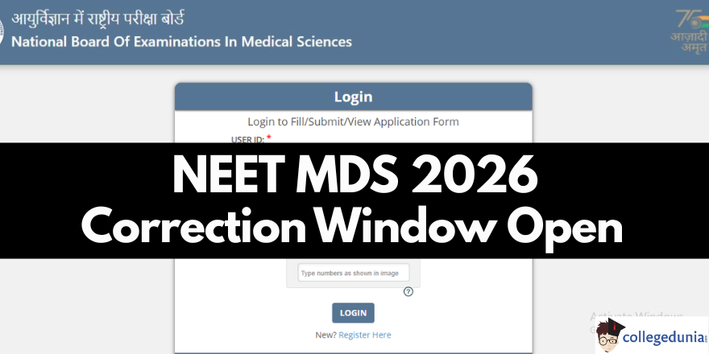
Task: Click the question mark help icon near captcha
Action: click(x=408, y=292)
